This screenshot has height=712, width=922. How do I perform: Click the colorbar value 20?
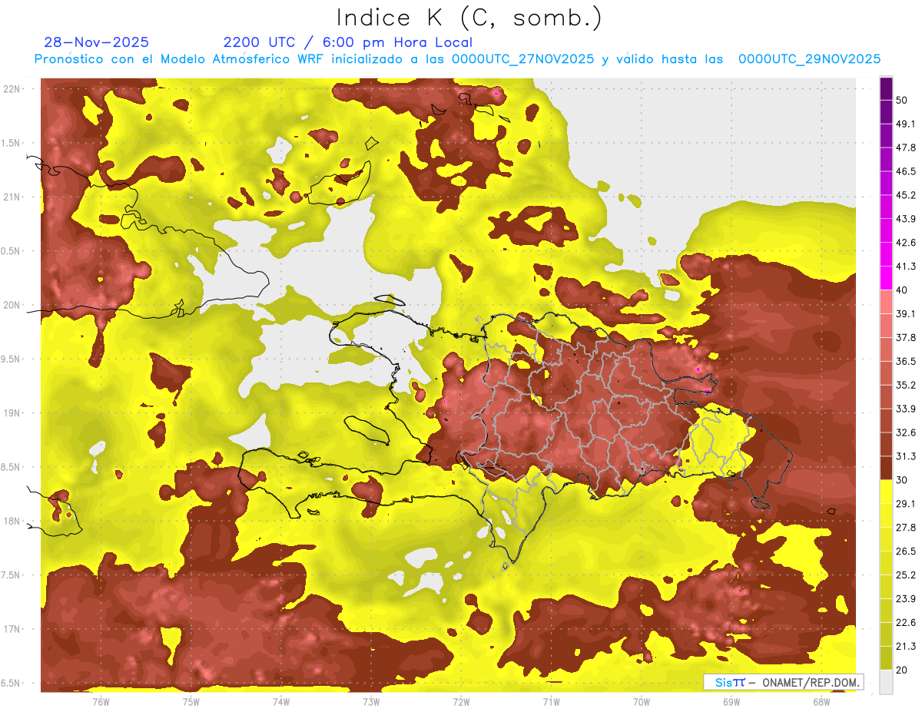(x=902, y=670)
